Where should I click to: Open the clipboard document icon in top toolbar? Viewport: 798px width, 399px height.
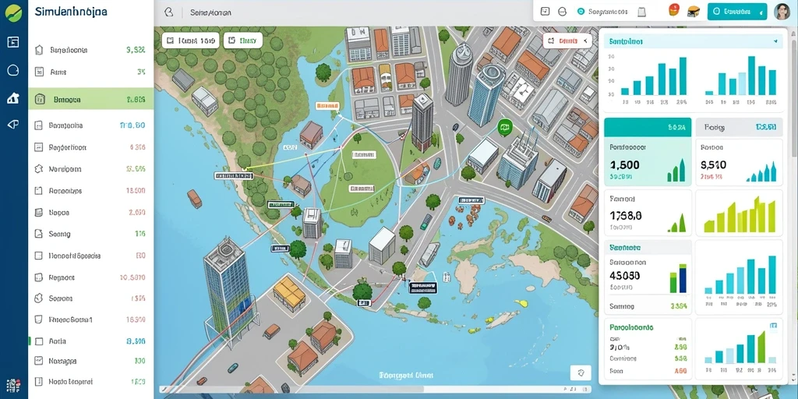coord(642,12)
